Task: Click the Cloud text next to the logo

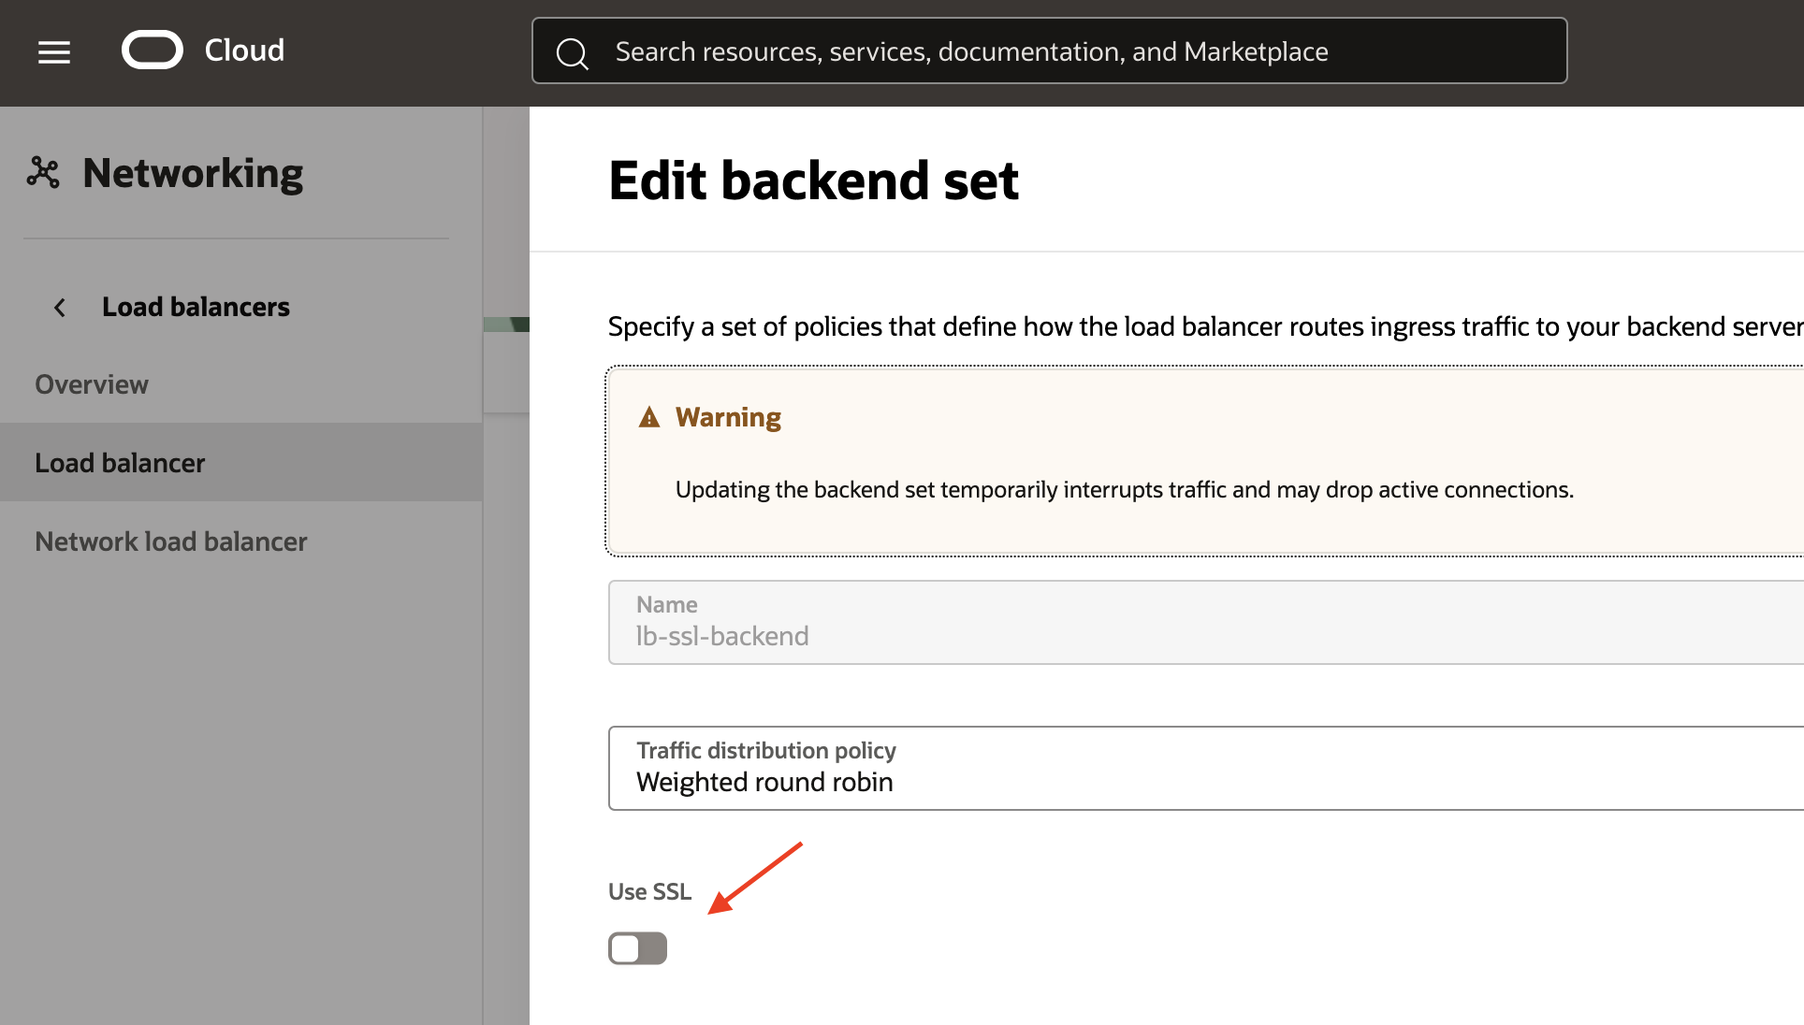Action: point(242,50)
